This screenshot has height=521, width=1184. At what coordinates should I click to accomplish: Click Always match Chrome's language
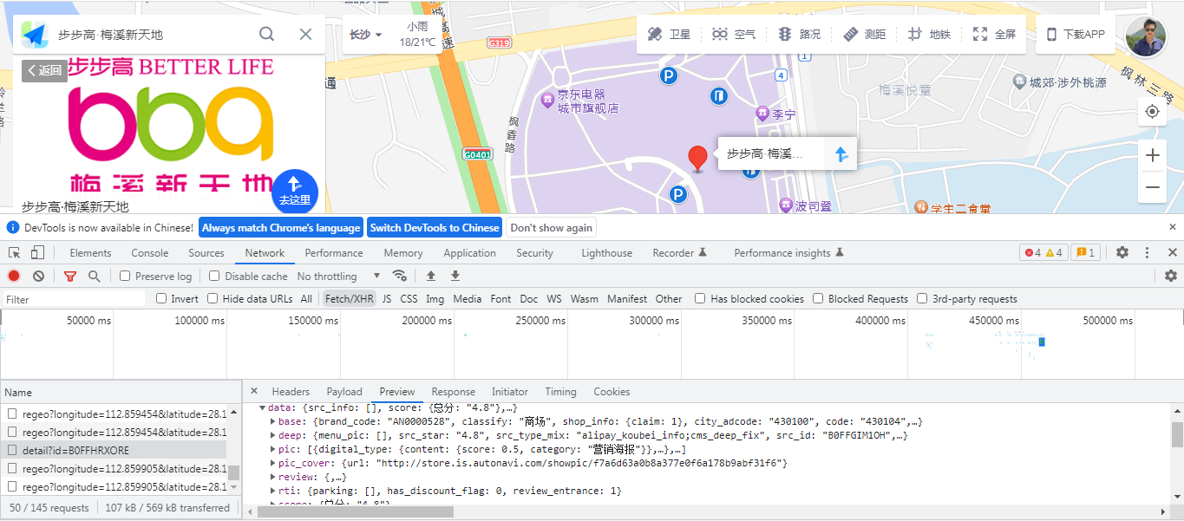point(281,228)
